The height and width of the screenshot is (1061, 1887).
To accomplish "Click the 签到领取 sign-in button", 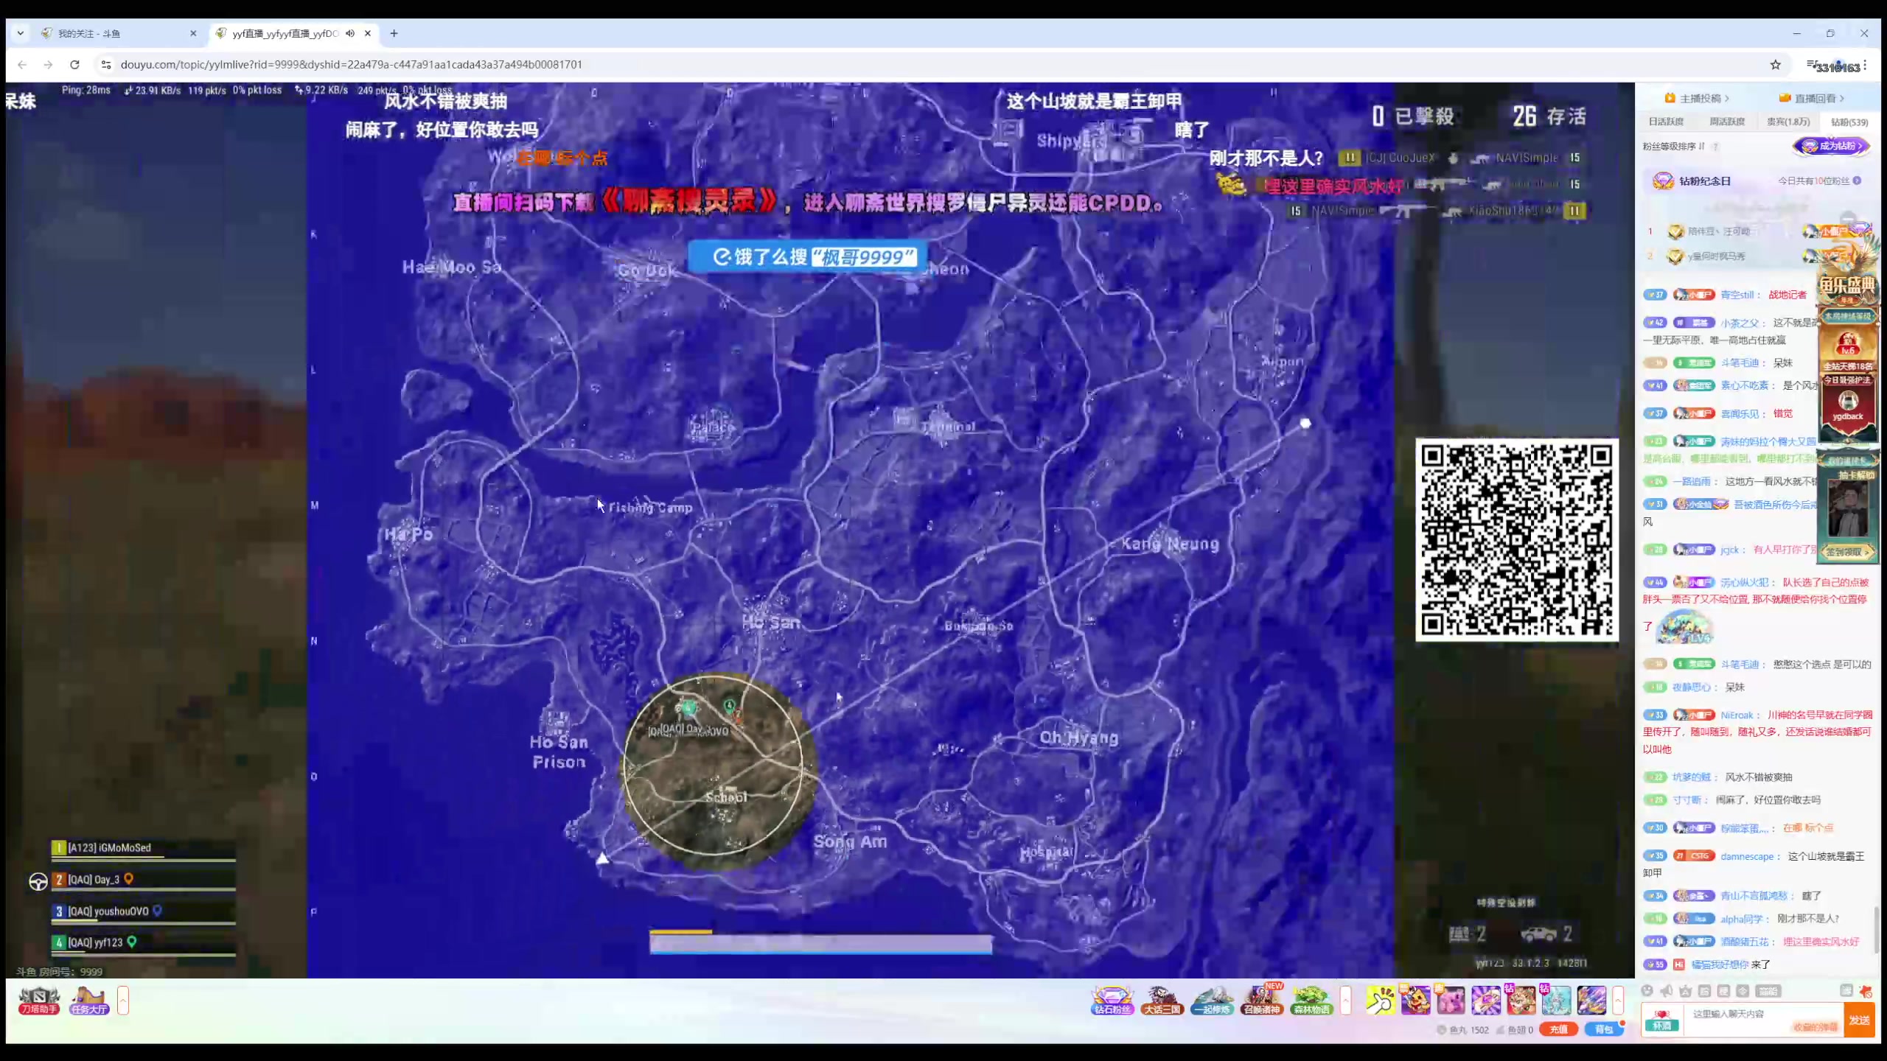I will coord(1847,551).
